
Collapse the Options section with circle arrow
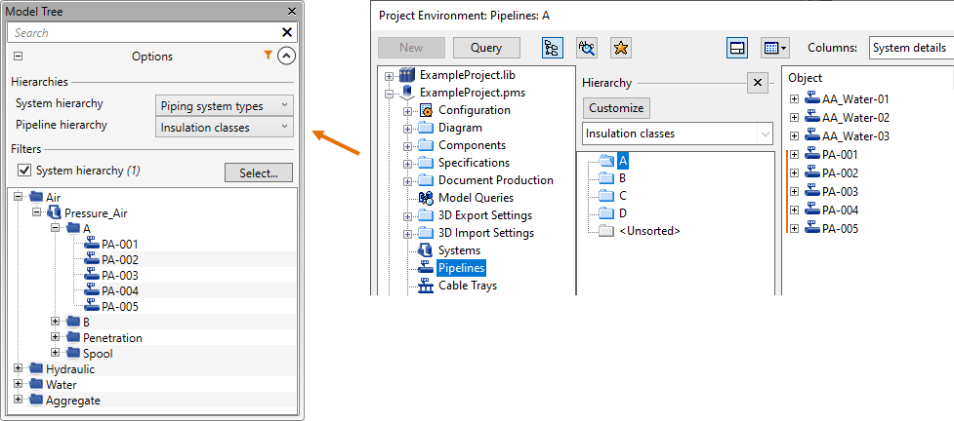click(286, 57)
